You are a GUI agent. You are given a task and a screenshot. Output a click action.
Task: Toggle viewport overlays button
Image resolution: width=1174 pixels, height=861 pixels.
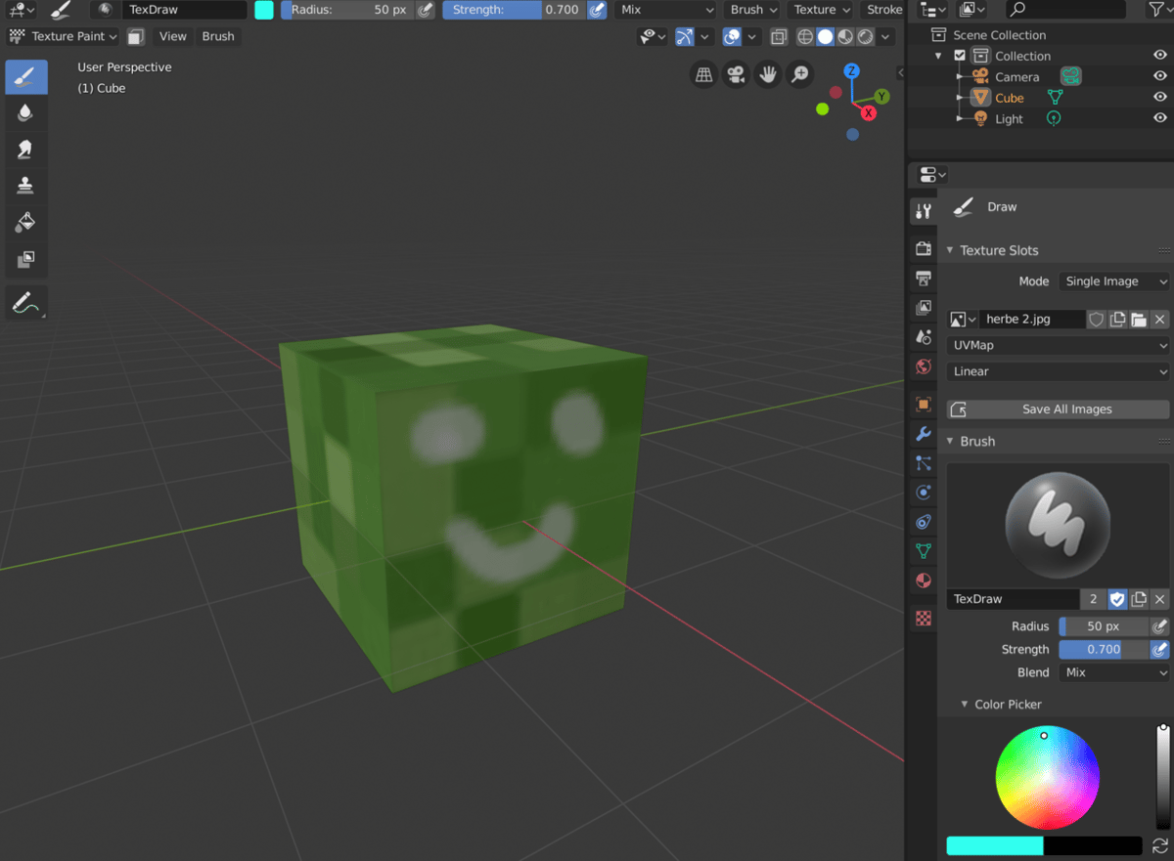732,36
